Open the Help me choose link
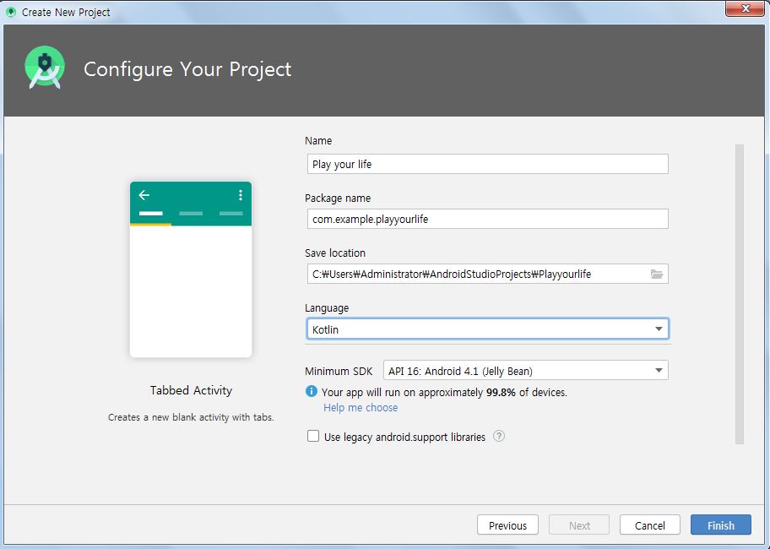Screen dimensions: 770x549 [x=361, y=408]
